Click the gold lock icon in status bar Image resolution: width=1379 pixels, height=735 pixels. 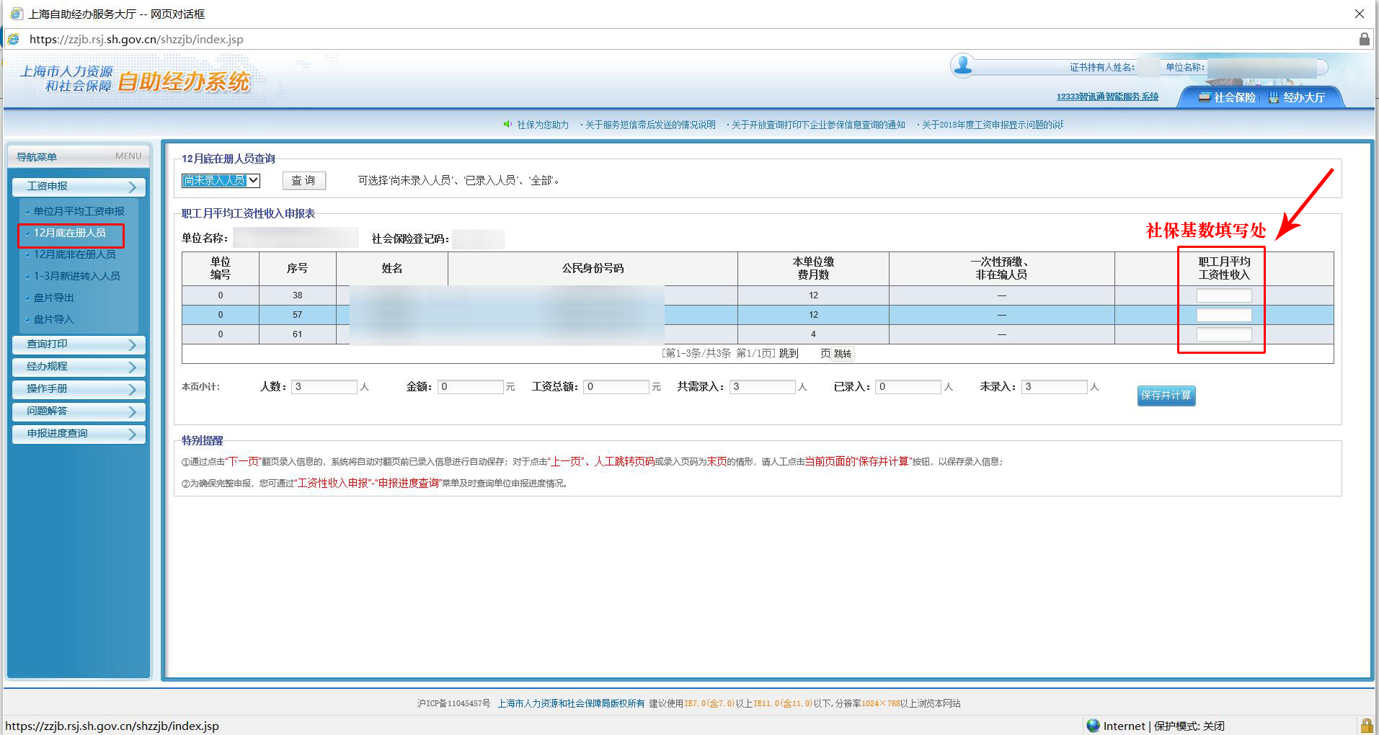pos(1366,725)
